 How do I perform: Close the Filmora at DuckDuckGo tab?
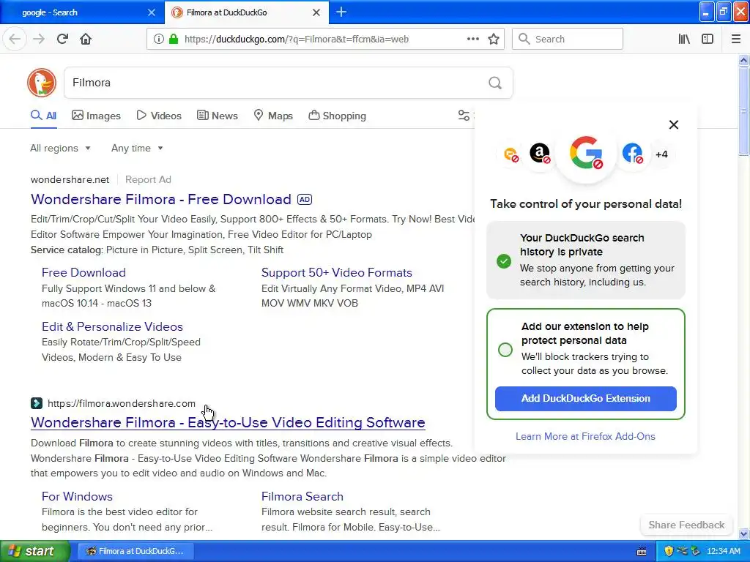[x=316, y=12]
